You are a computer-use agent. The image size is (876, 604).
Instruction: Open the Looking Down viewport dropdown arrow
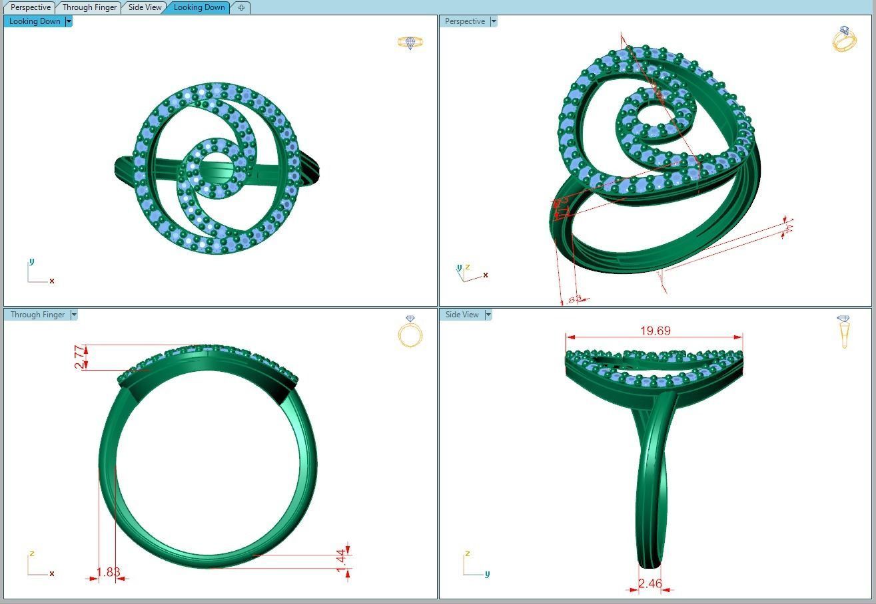coord(69,21)
